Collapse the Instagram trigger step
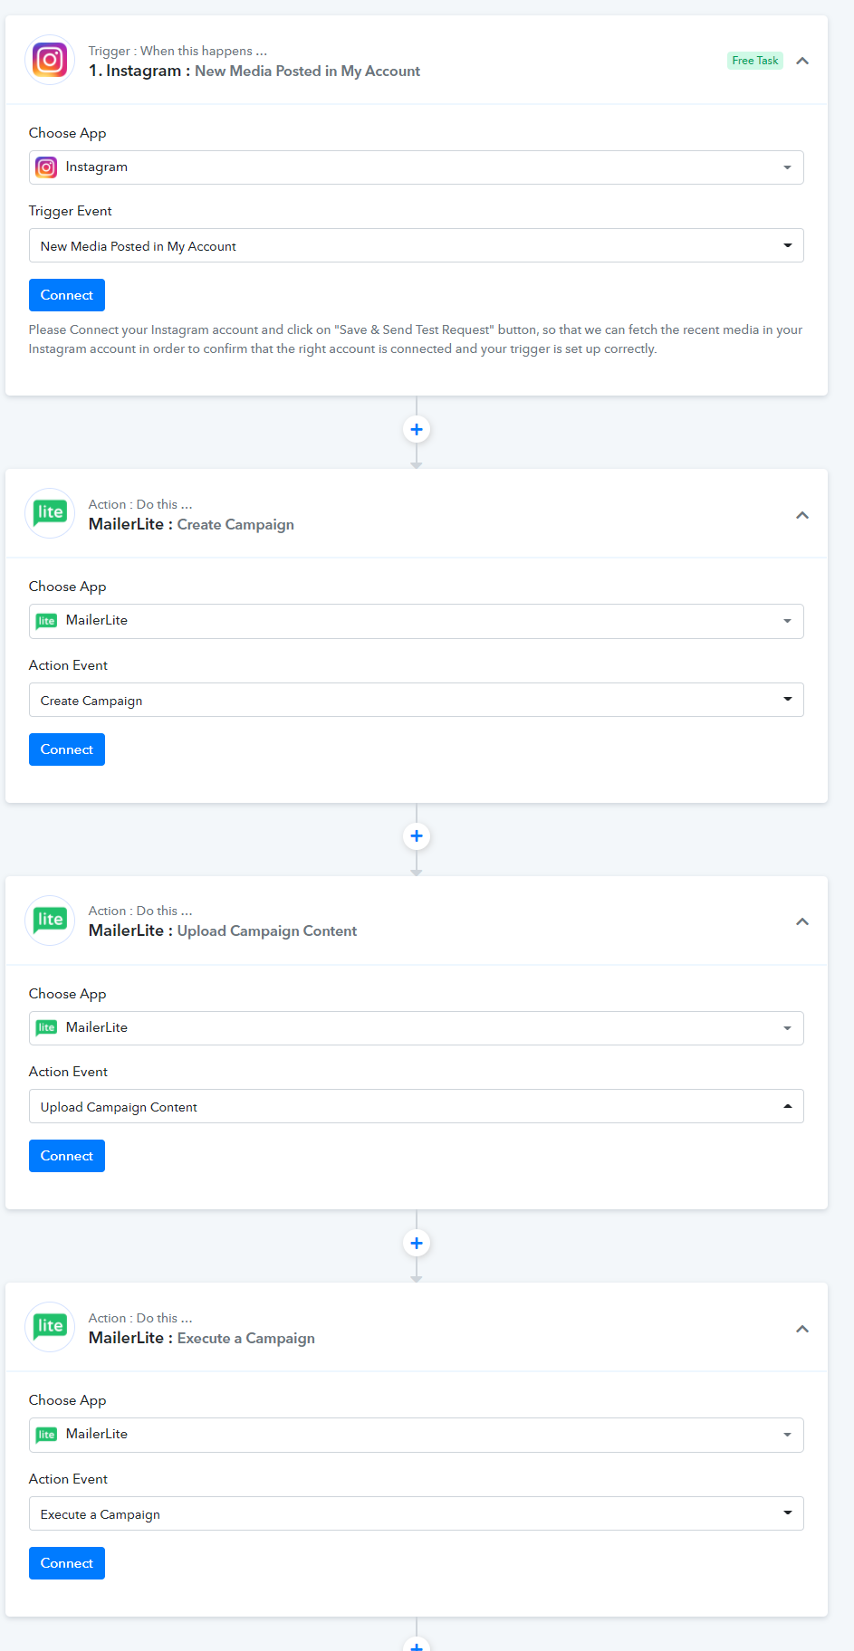The height and width of the screenshot is (1651, 854). (x=802, y=61)
